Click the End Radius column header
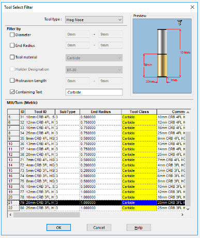This screenshot has width=200, height=238. pyautogui.click(x=101, y=112)
